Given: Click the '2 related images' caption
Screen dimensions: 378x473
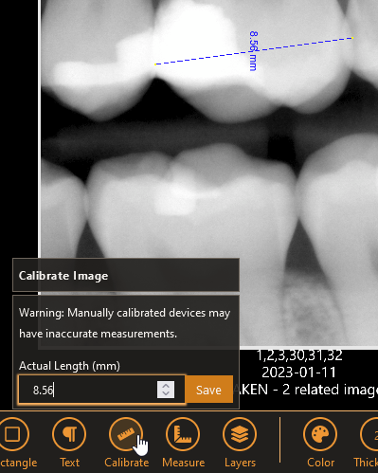Looking at the screenshot, I should coord(331,390).
